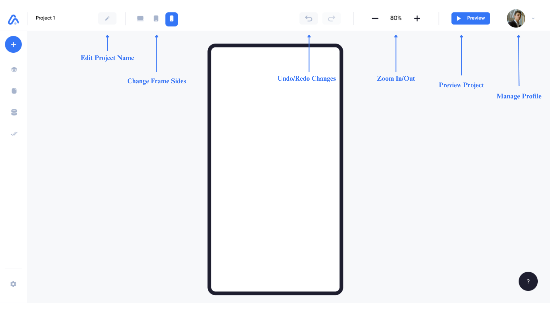Click redo changes arrow button
This screenshot has height=309, width=550.
331,18
